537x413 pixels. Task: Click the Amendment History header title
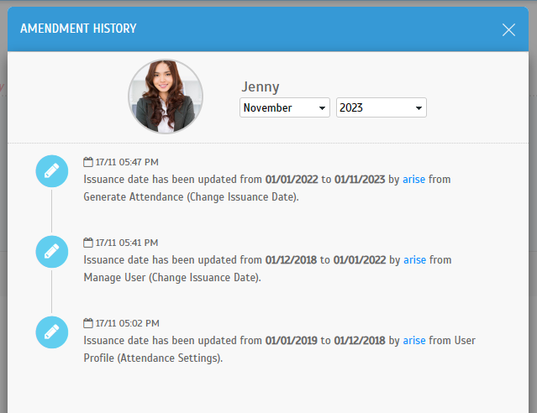pos(78,29)
